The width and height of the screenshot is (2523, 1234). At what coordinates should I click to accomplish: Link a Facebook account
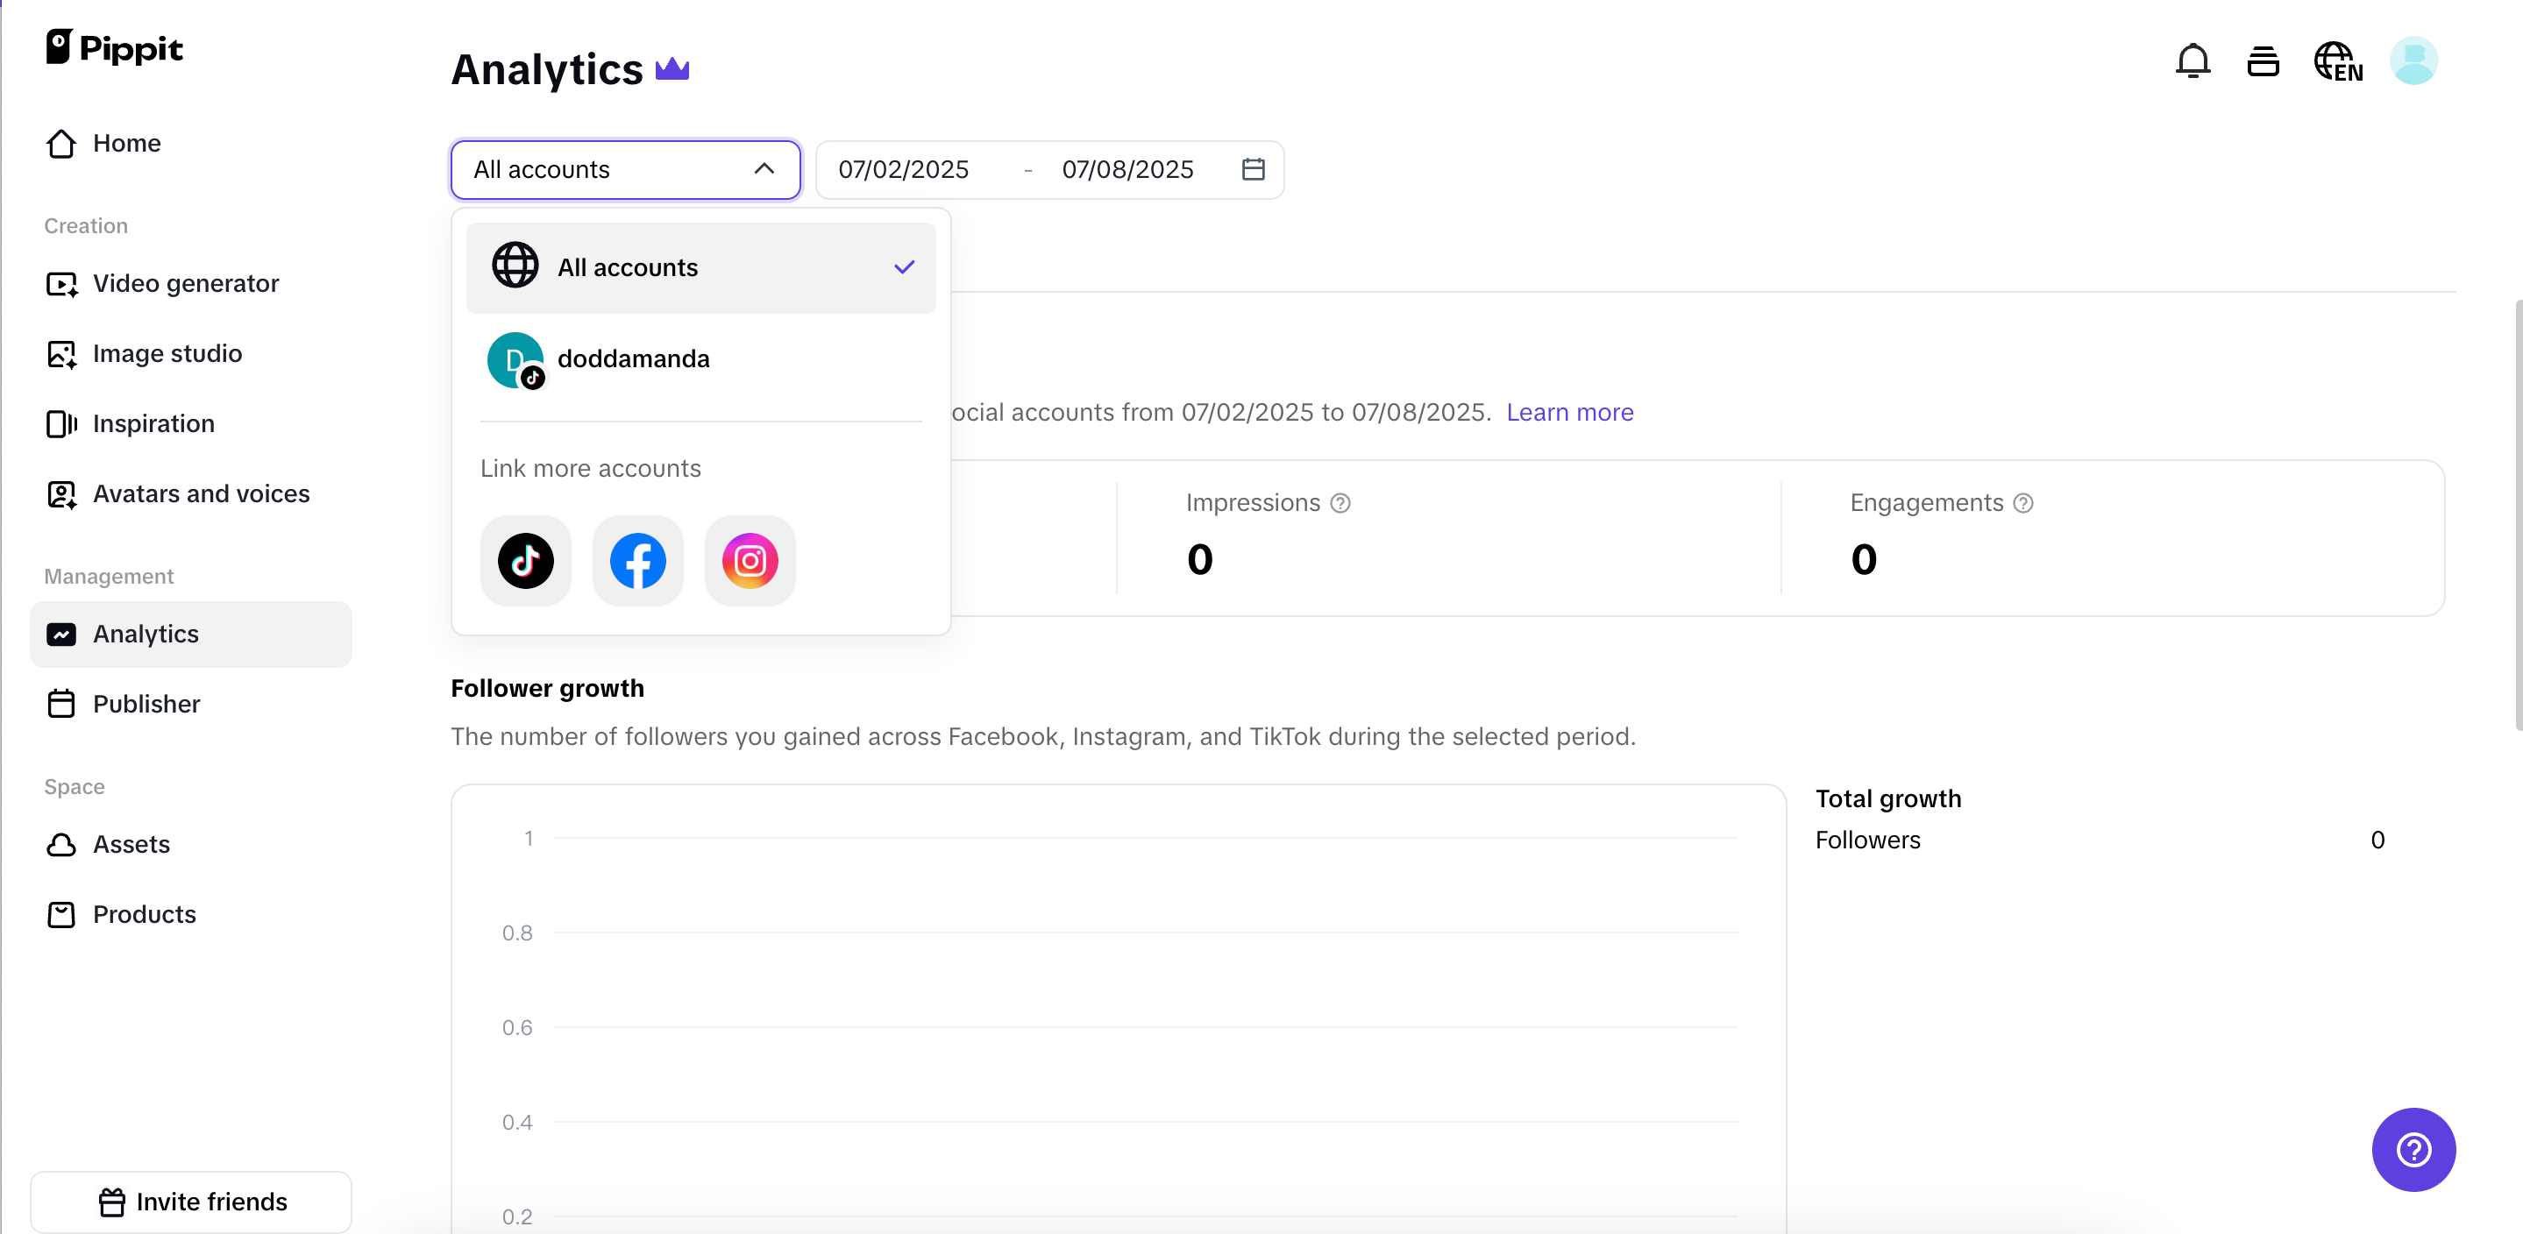tap(636, 560)
